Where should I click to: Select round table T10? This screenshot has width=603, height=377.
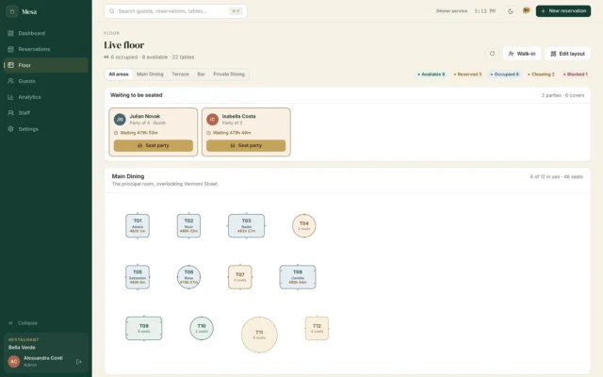tap(202, 328)
